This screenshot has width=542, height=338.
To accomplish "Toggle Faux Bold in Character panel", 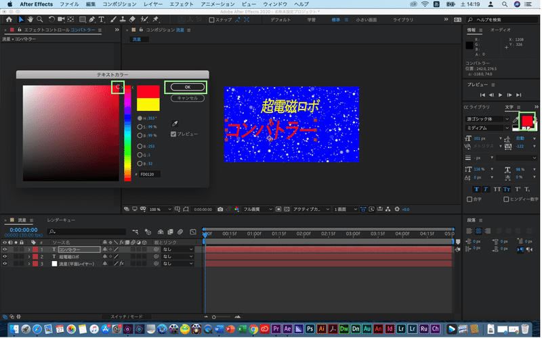I will pos(477,189).
